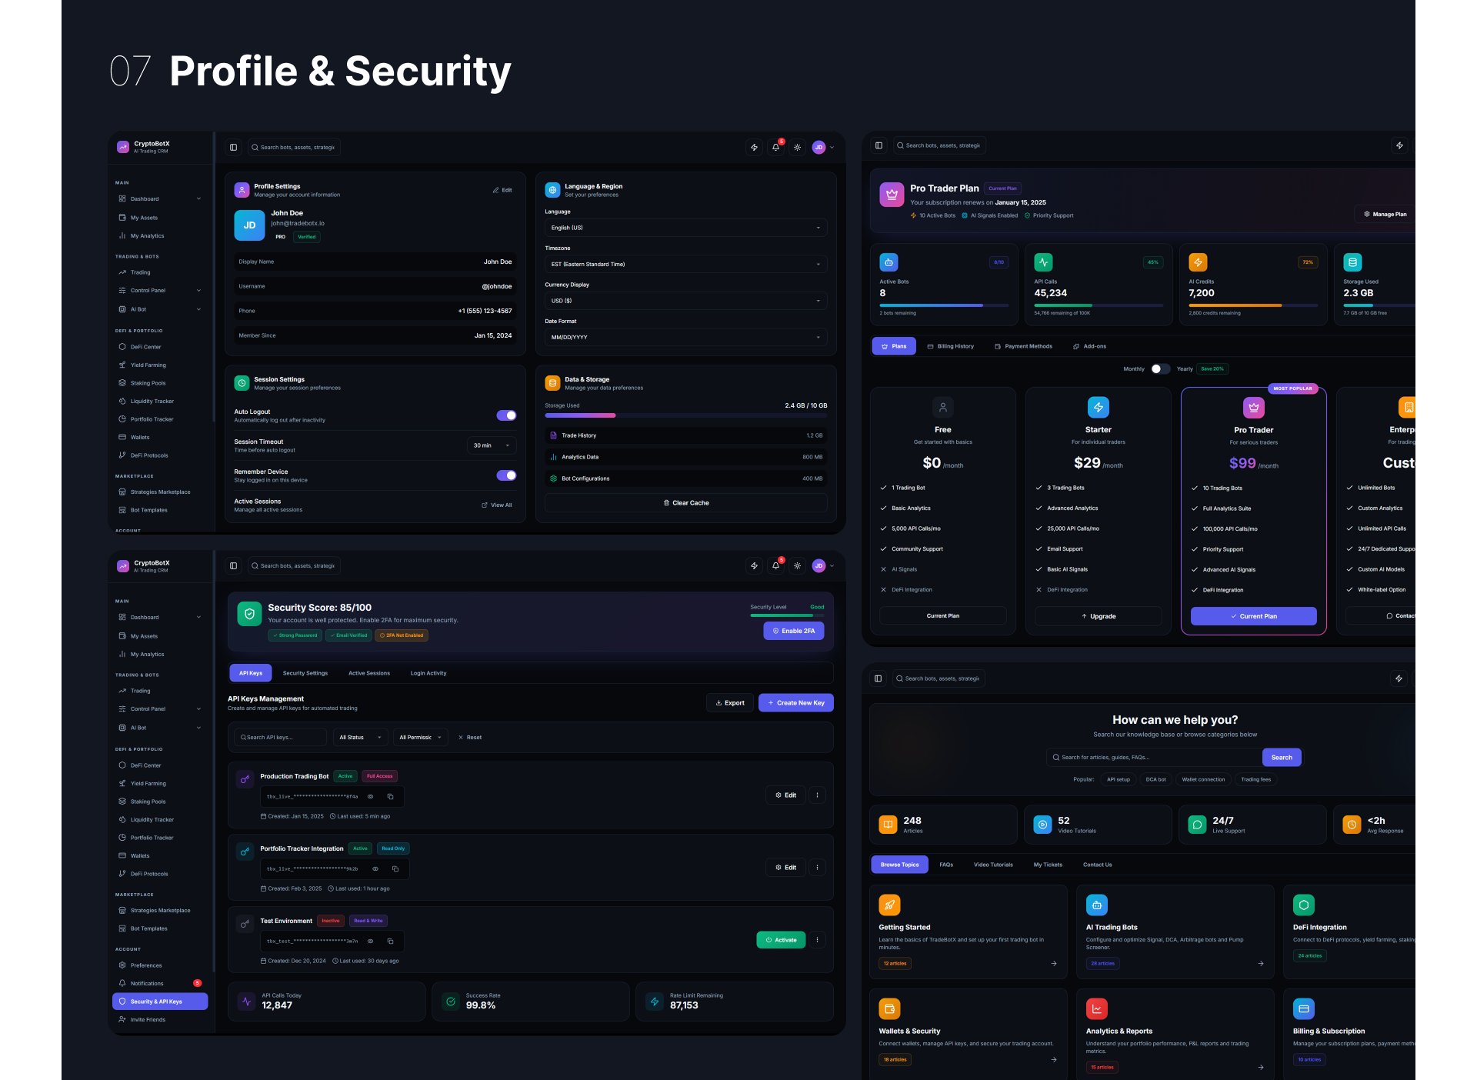Switch to the Active Sessions tab

pyautogui.click(x=369, y=673)
